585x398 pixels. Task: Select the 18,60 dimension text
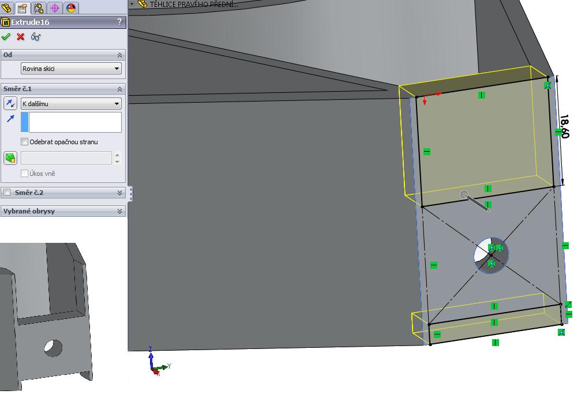click(564, 126)
